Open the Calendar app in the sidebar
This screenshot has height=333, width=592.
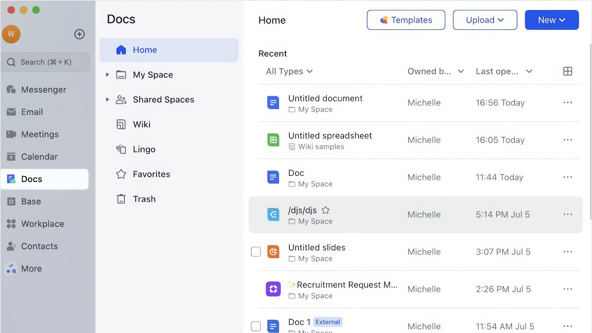coord(38,157)
